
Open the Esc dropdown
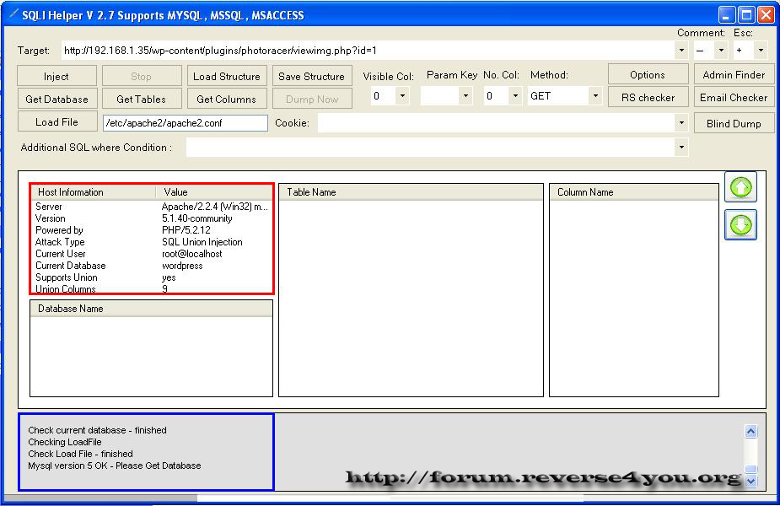pos(760,51)
